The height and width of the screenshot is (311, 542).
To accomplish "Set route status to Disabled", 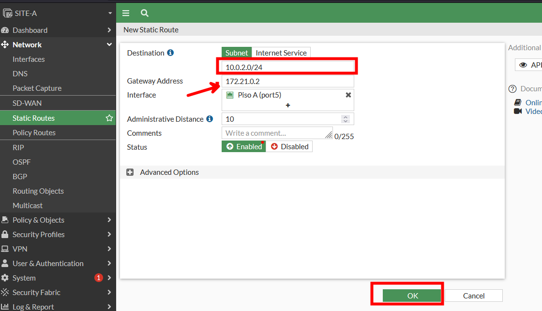I will (289, 146).
